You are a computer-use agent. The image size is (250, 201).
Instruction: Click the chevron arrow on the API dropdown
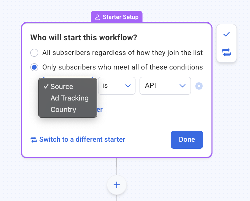182,86
